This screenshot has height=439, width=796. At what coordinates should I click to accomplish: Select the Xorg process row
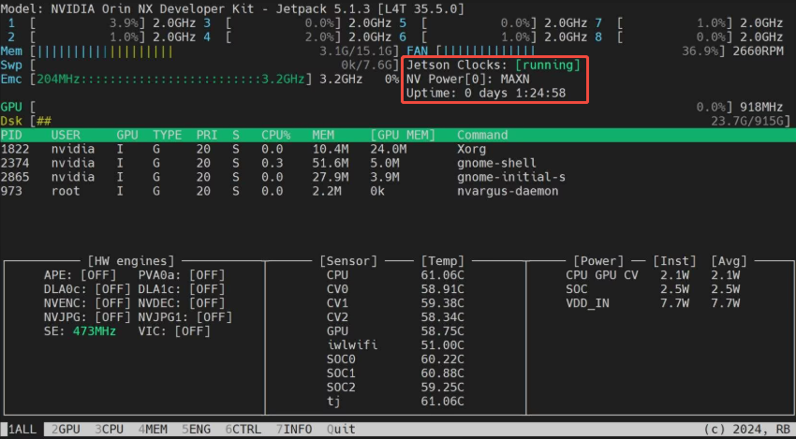point(398,149)
